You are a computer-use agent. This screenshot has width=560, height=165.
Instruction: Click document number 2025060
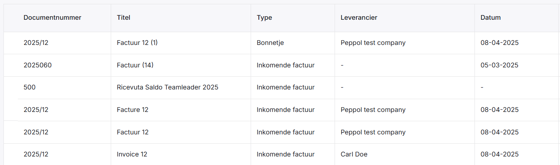(38, 65)
